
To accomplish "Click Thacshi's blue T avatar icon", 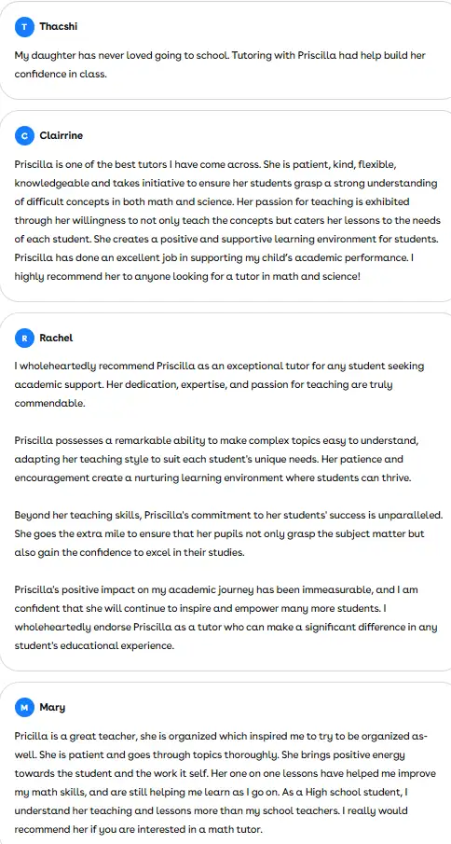I will (23, 26).
